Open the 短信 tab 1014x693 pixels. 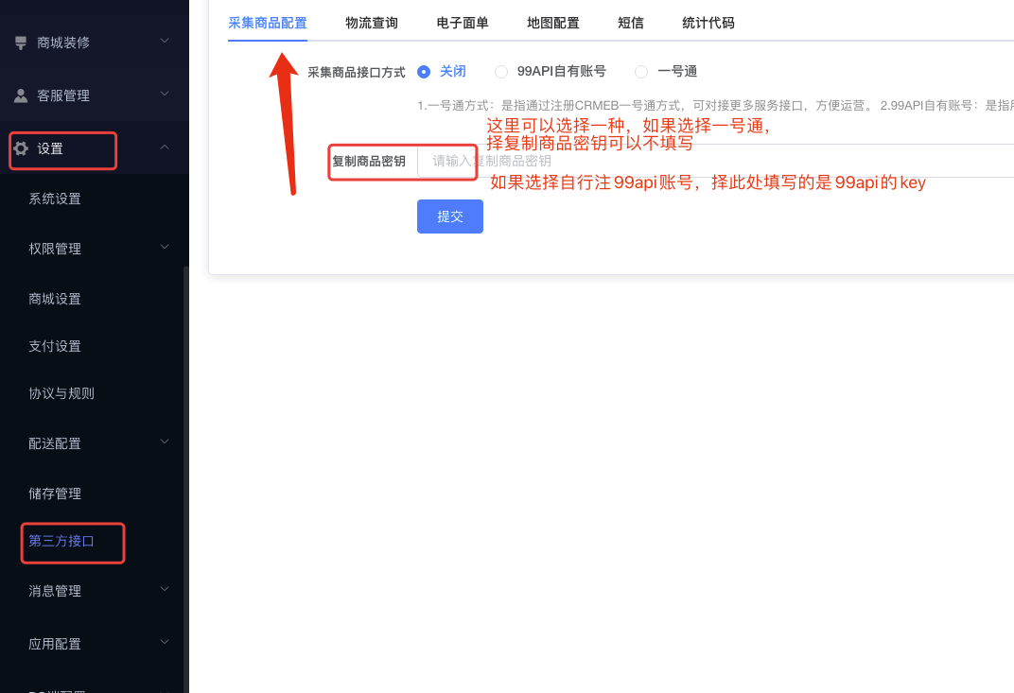coord(631,23)
